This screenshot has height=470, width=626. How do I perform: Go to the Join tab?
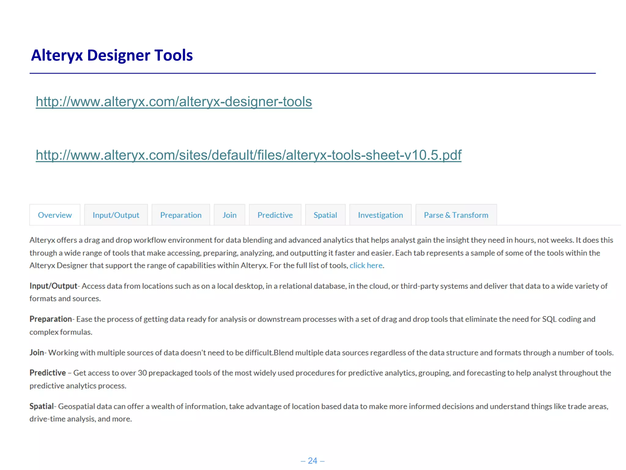pyautogui.click(x=229, y=215)
